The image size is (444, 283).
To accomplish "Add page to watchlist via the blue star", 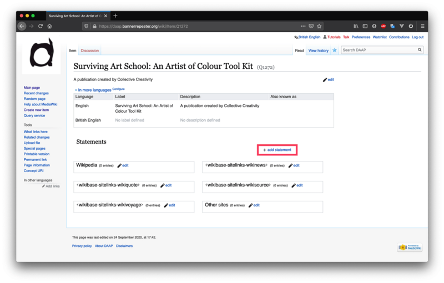I will point(334,50).
